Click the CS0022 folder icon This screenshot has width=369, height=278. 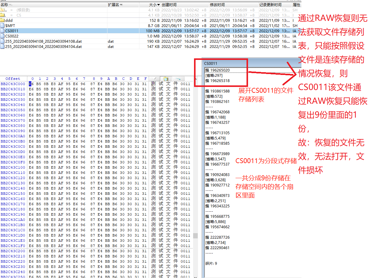[x=2, y=36]
